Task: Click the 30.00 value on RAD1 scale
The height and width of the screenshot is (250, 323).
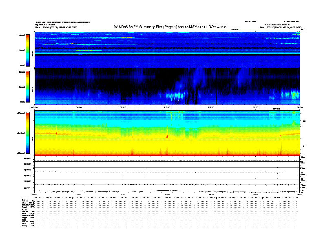Action: pos(22,87)
